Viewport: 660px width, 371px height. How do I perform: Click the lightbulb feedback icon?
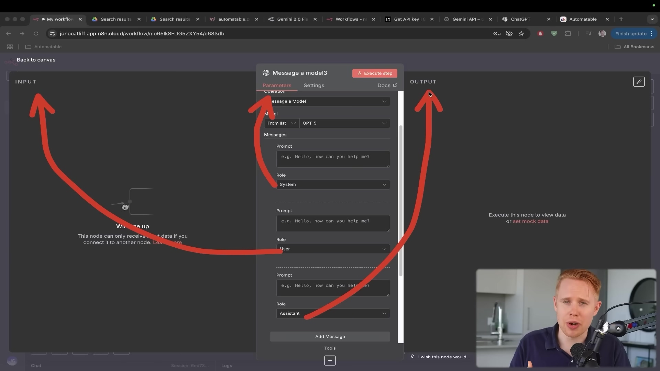pos(412,357)
